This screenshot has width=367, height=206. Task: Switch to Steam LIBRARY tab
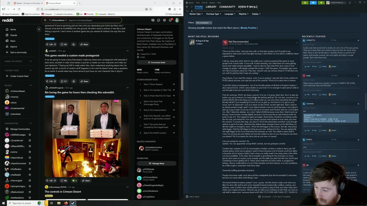(211, 7)
